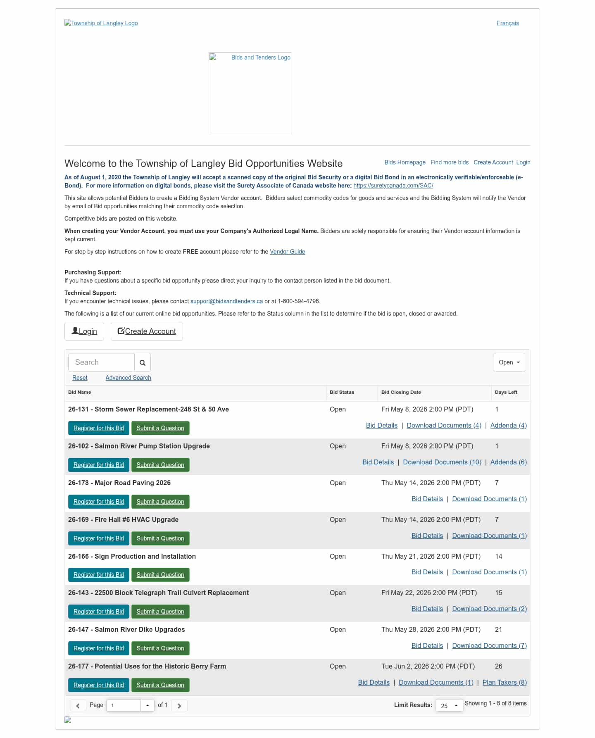Open the suretycanada.com/SAC link
Screen dimensions: 595x738
click(393, 186)
